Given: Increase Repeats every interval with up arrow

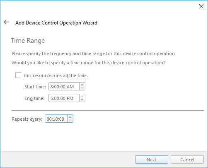Looking at the screenshot, I should click(x=70, y=117).
